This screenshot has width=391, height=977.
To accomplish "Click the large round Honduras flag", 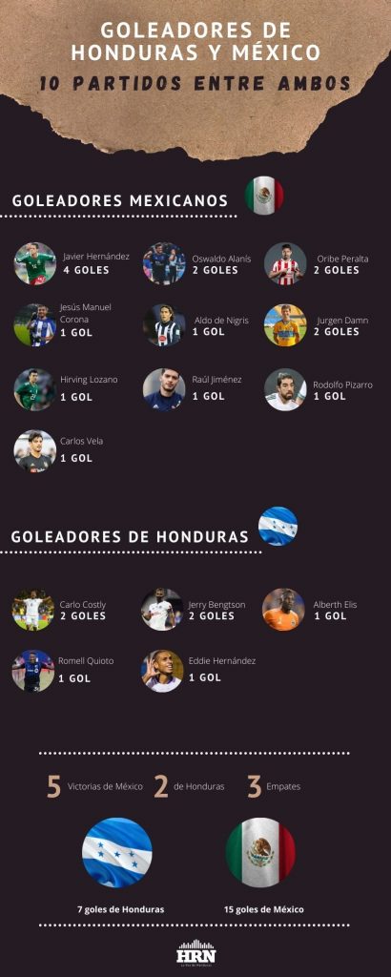I will click(117, 852).
